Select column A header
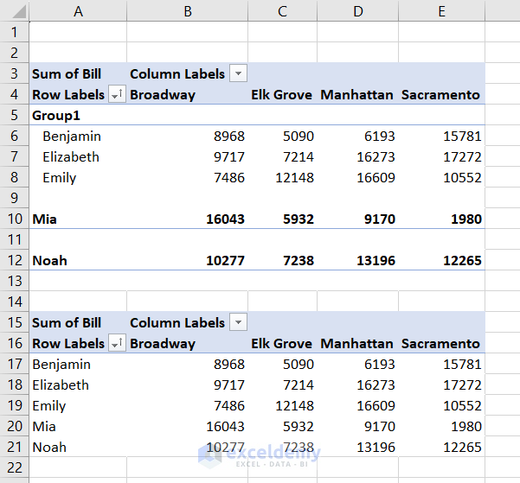520x483 pixels. (78, 11)
